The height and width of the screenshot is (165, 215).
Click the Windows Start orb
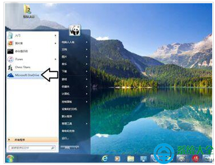pyautogui.click(x=10, y=159)
